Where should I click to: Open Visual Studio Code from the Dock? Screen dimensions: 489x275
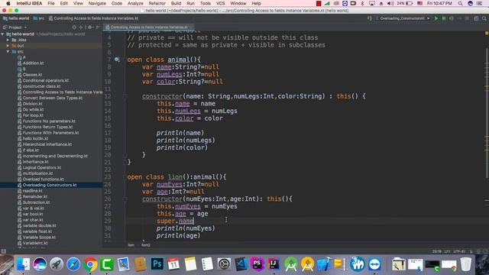241,264
